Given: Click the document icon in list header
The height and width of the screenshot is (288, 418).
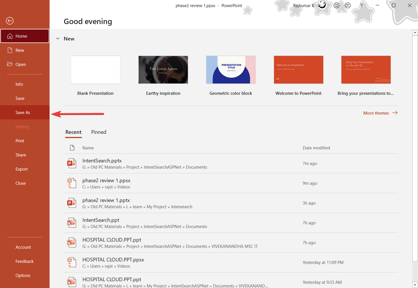Looking at the screenshot, I should (x=72, y=148).
